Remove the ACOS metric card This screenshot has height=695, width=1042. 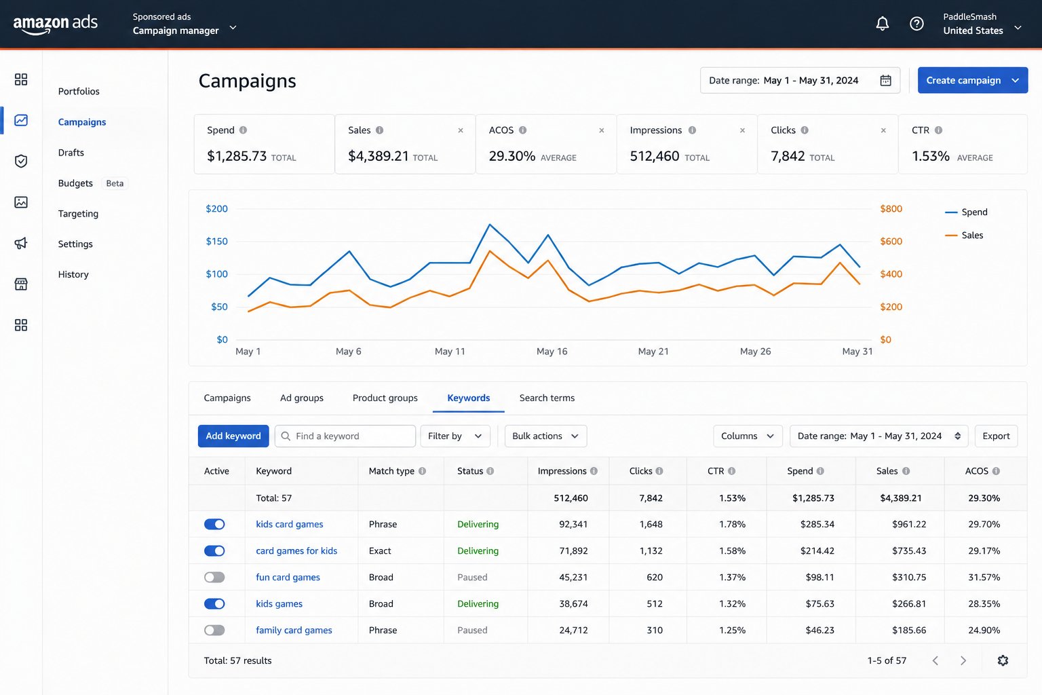tap(602, 130)
